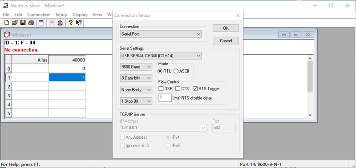Viewport: 356px width, 168px height.
Task: Open the Display menu
Action: click(x=80, y=15)
